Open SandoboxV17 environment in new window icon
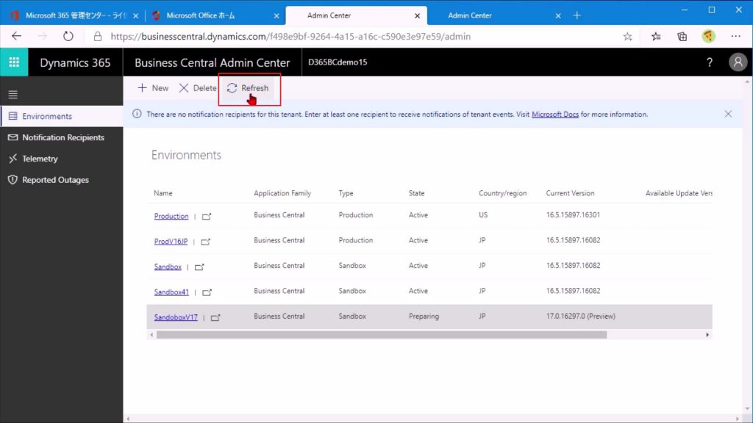This screenshot has height=423, width=753. coord(215,317)
